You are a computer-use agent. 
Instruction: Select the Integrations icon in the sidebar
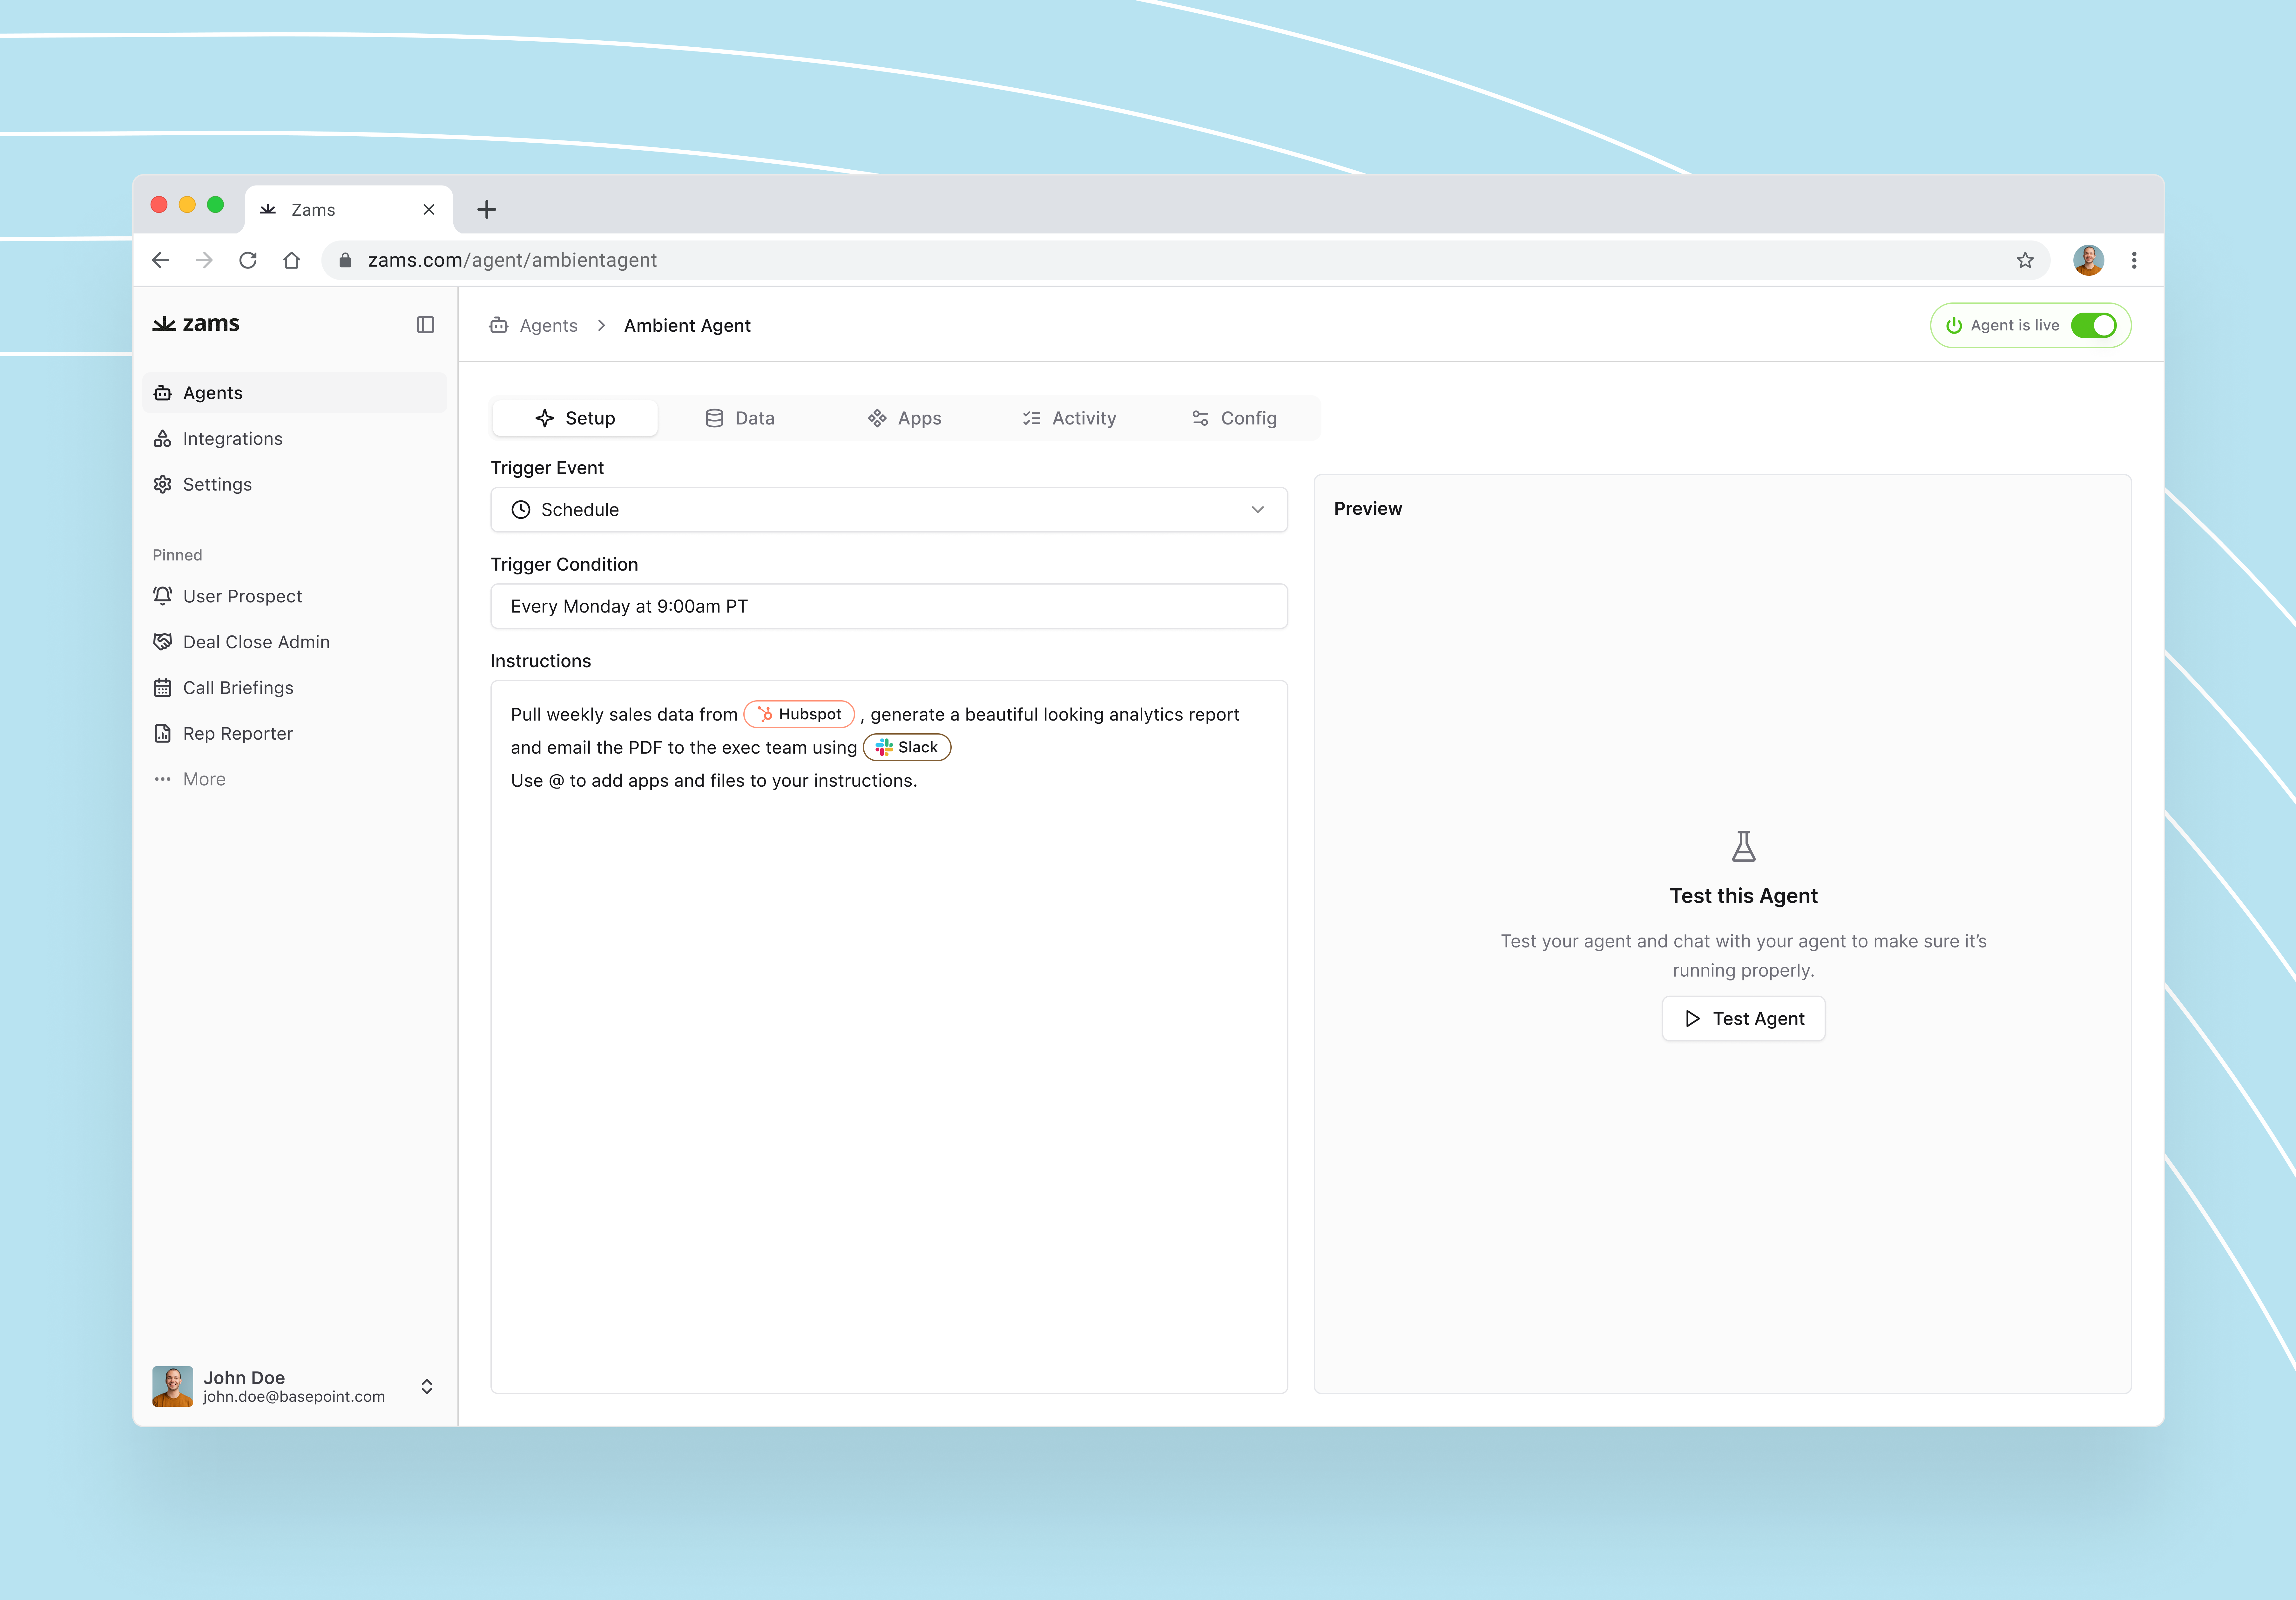163,438
